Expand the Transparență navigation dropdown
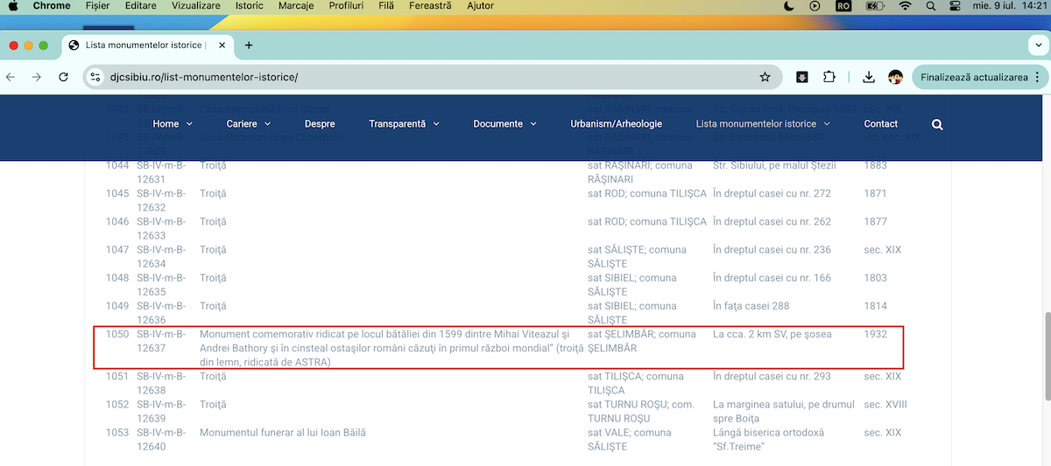This screenshot has height=466, width=1051. coord(404,124)
